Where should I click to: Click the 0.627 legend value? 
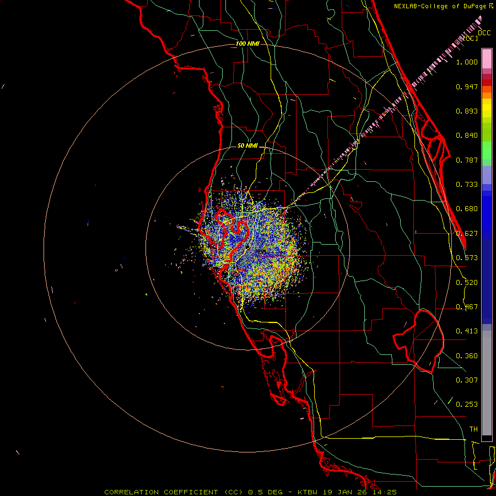[467, 234]
